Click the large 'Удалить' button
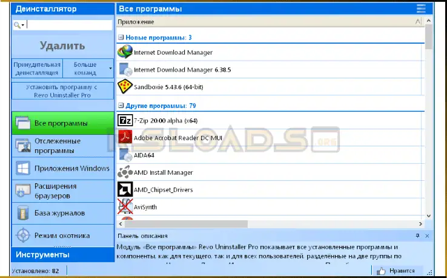The height and width of the screenshot is (278, 447). point(62,46)
